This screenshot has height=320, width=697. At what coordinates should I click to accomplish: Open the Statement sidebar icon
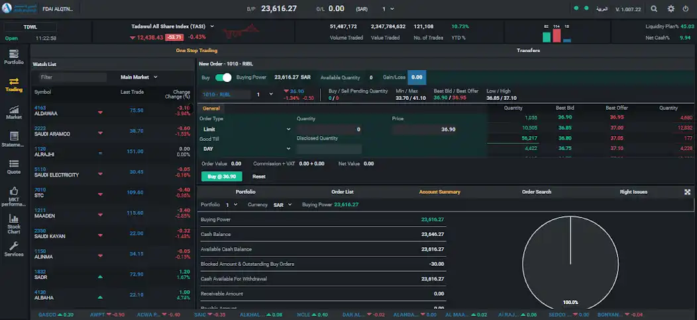pos(14,140)
